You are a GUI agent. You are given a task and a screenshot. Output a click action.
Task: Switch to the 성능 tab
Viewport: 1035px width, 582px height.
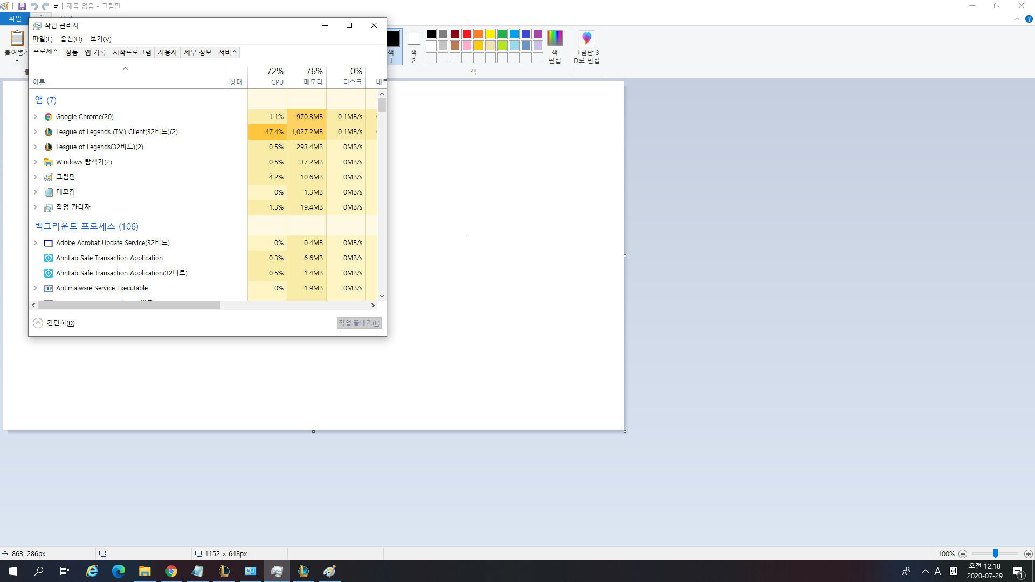click(x=72, y=52)
